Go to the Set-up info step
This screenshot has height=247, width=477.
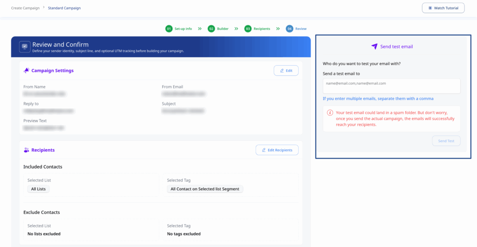(x=183, y=29)
